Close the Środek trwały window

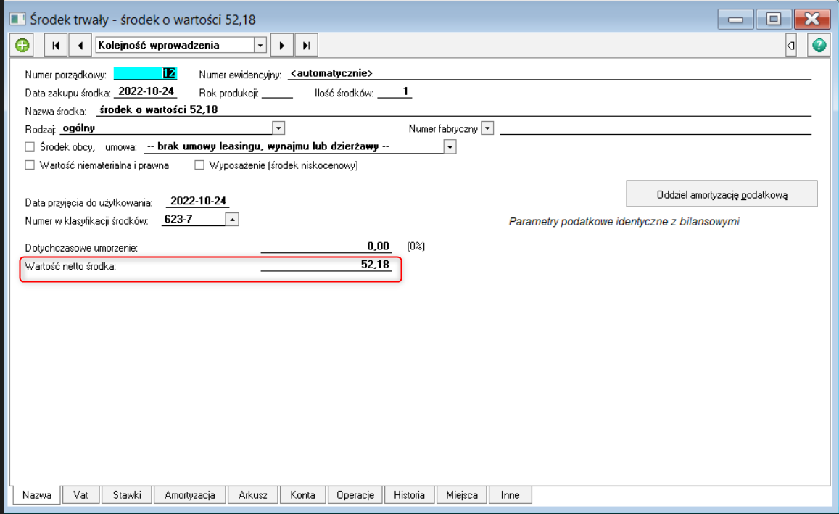coord(811,20)
